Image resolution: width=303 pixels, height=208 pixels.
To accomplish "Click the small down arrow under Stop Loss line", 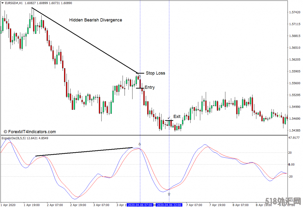I will pyautogui.click(x=140, y=76).
